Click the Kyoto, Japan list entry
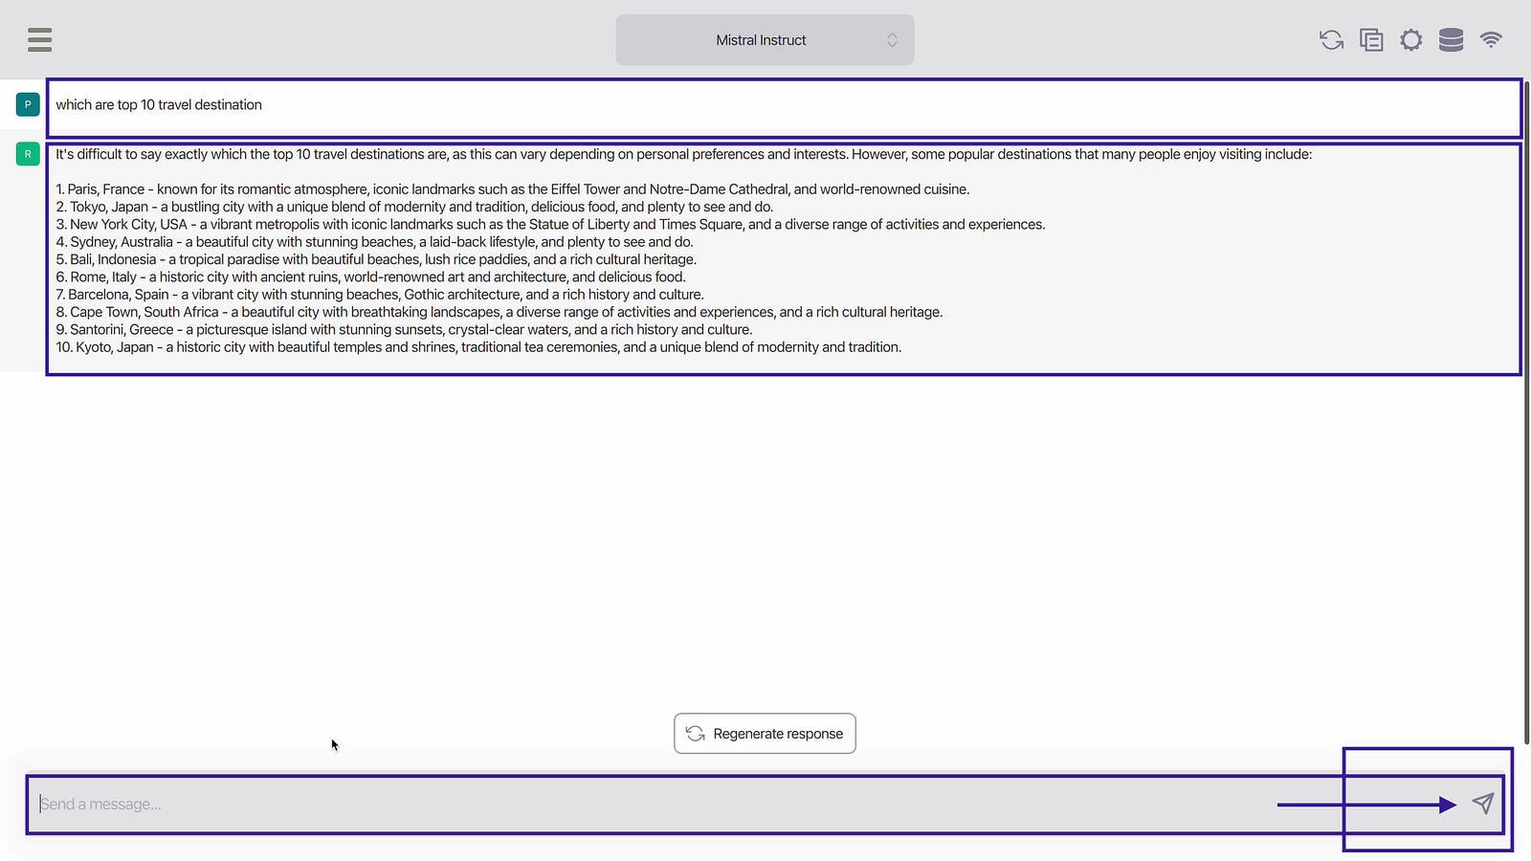 tap(478, 347)
